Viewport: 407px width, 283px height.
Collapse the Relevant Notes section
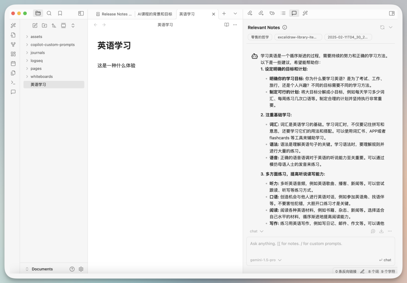391,27
